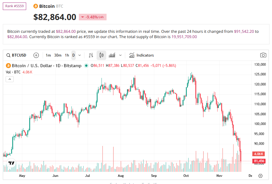Collapse the volume legend with the caret
Screen dimensions: 272x184
pos(10,79)
